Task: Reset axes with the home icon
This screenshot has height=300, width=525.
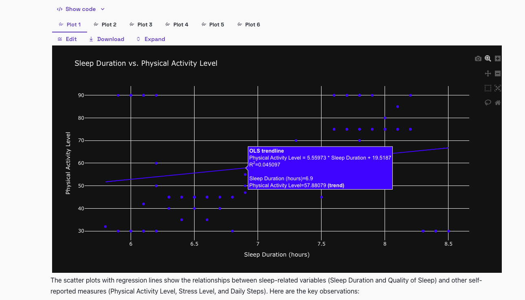Action: 497,103
